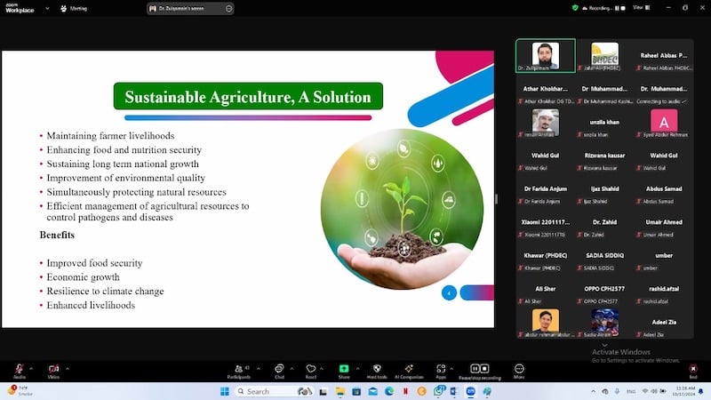Open the Participants panel
The image size is (711, 400).
pyautogui.click(x=238, y=368)
